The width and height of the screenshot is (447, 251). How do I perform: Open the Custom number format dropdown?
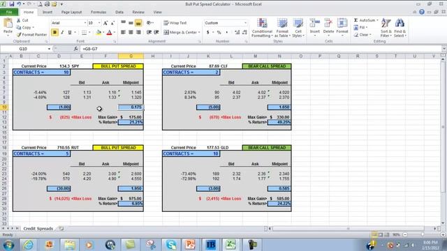pos(245,23)
